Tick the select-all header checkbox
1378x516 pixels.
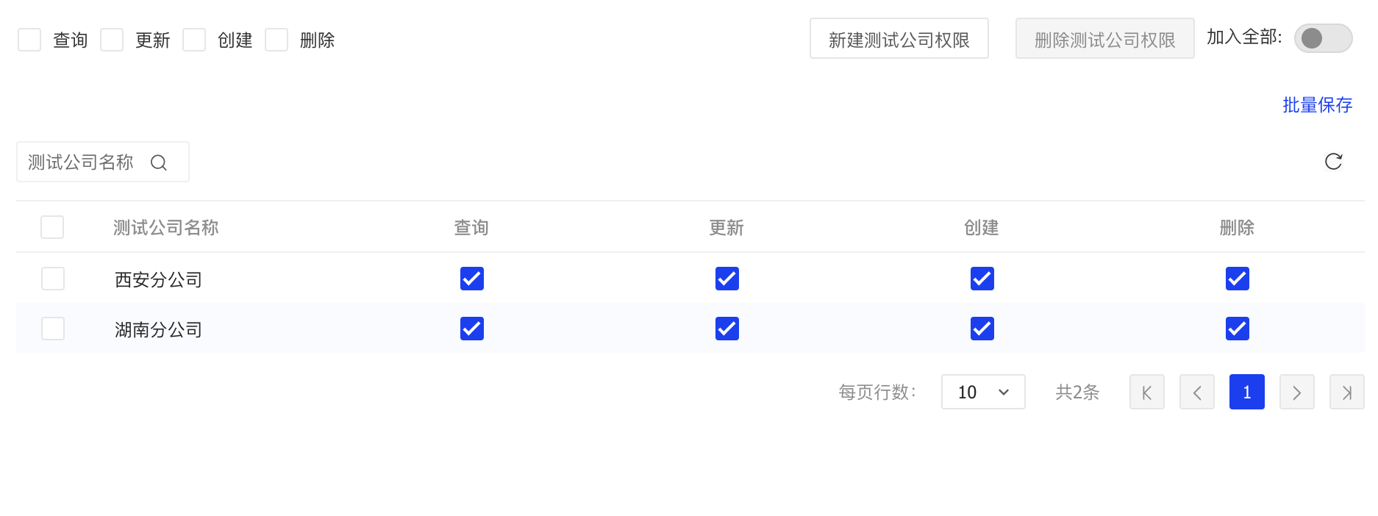click(x=52, y=227)
